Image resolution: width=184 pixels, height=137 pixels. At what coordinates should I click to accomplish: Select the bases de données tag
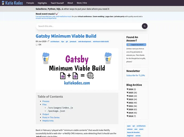click(133, 132)
